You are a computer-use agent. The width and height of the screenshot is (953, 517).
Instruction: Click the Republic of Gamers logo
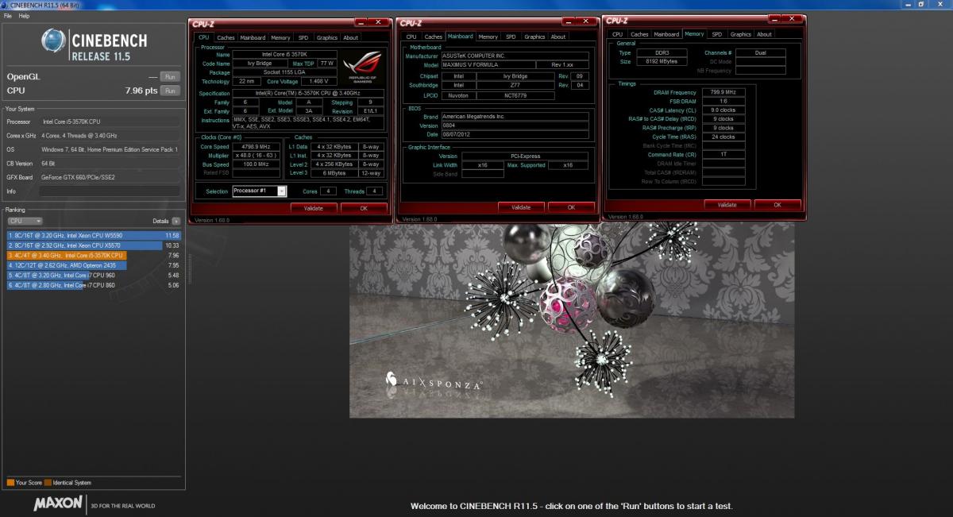[361, 68]
